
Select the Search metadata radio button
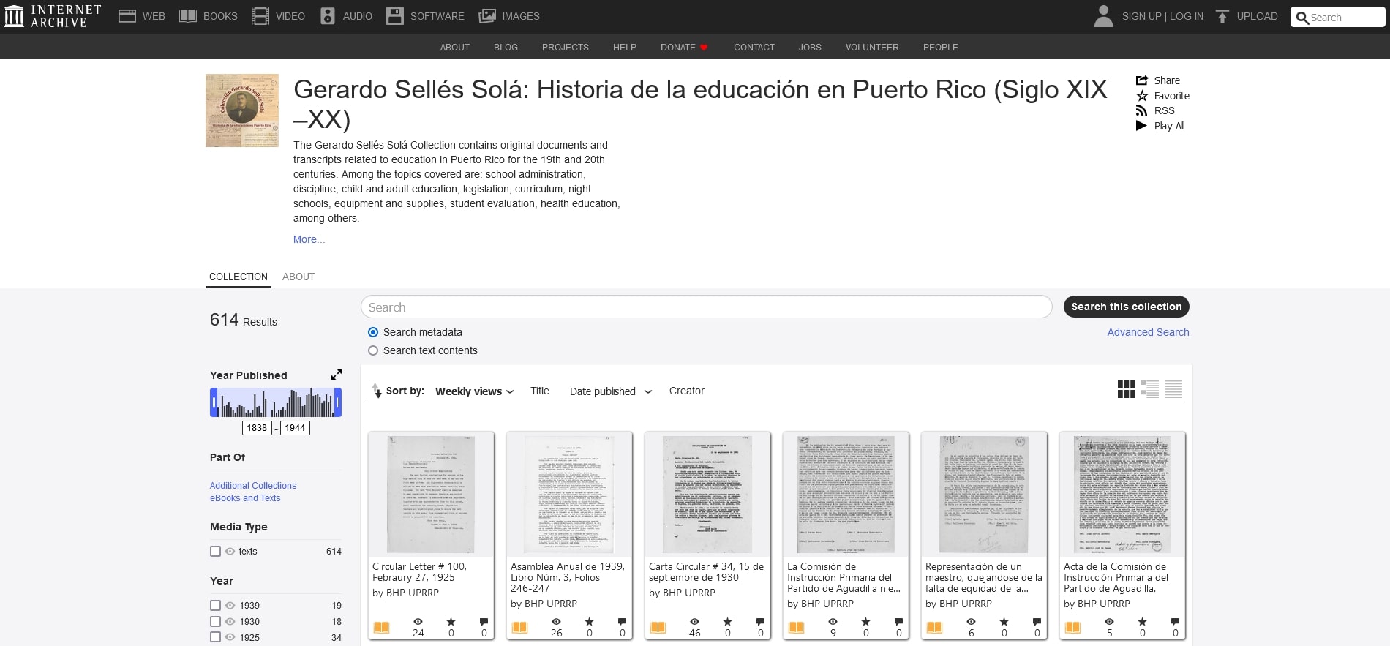[x=373, y=332]
